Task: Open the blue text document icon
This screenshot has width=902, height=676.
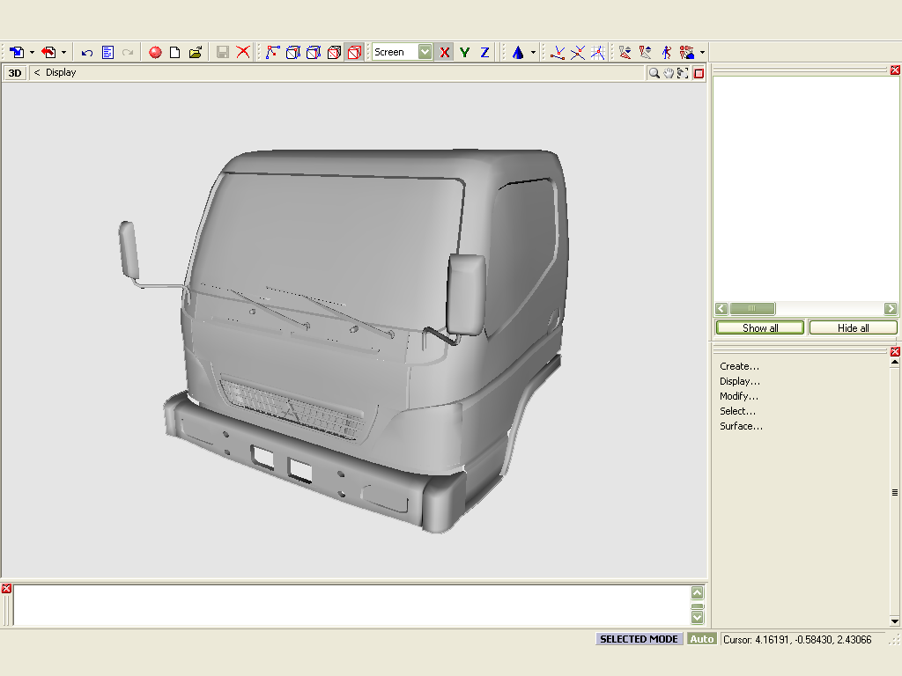Action: [107, 52]
